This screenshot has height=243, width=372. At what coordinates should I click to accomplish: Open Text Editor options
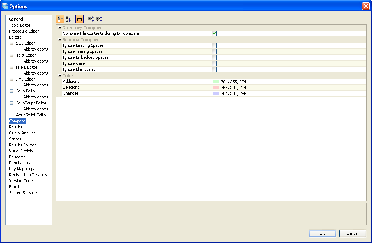[x=26, y=55]
